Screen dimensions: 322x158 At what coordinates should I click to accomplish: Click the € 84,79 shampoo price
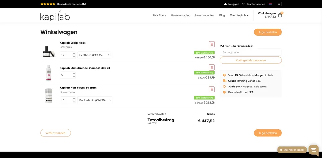tap(210, 78)
